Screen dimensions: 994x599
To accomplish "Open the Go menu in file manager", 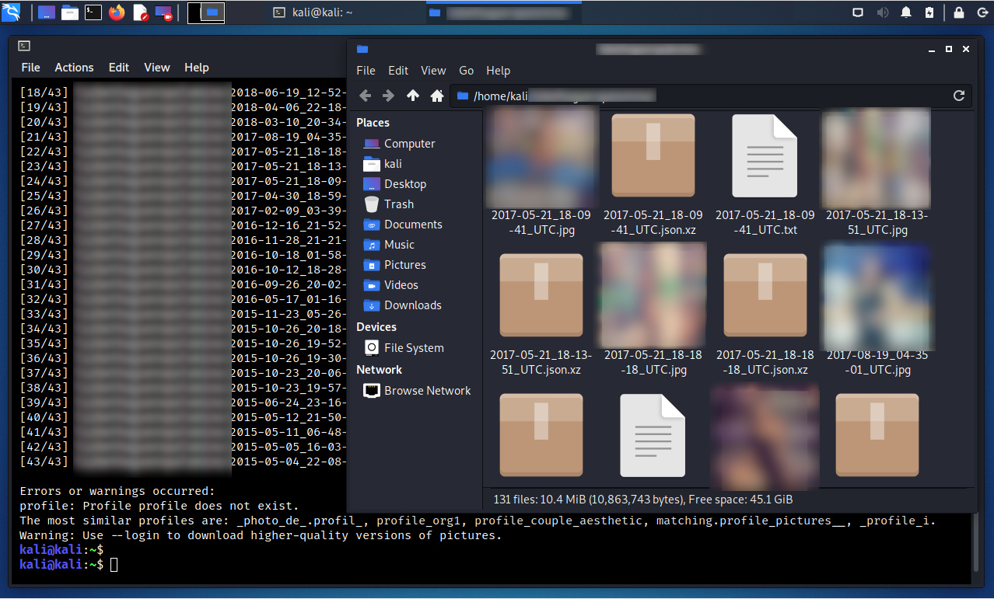I will click(466, 70).
